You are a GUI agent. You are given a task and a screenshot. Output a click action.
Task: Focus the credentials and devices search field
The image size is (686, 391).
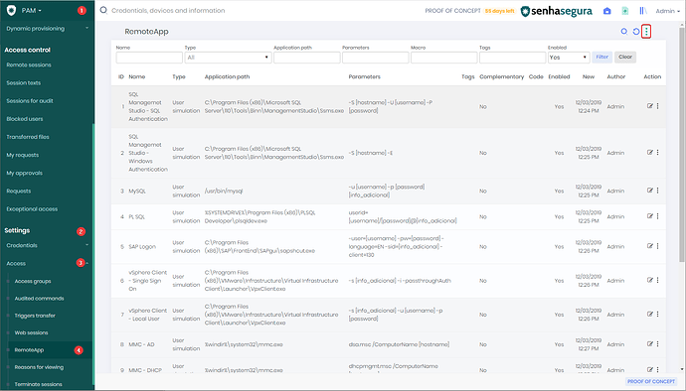click(168, 11)
